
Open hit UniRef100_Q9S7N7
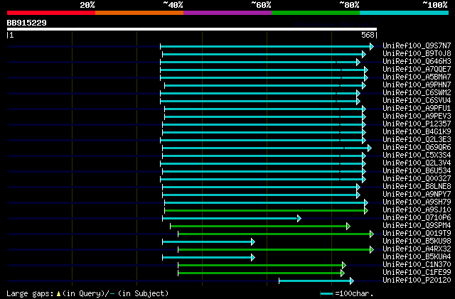[417, 45]
